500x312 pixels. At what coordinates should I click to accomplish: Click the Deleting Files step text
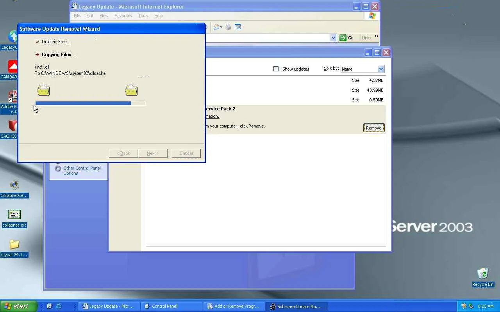click(56, 42)
